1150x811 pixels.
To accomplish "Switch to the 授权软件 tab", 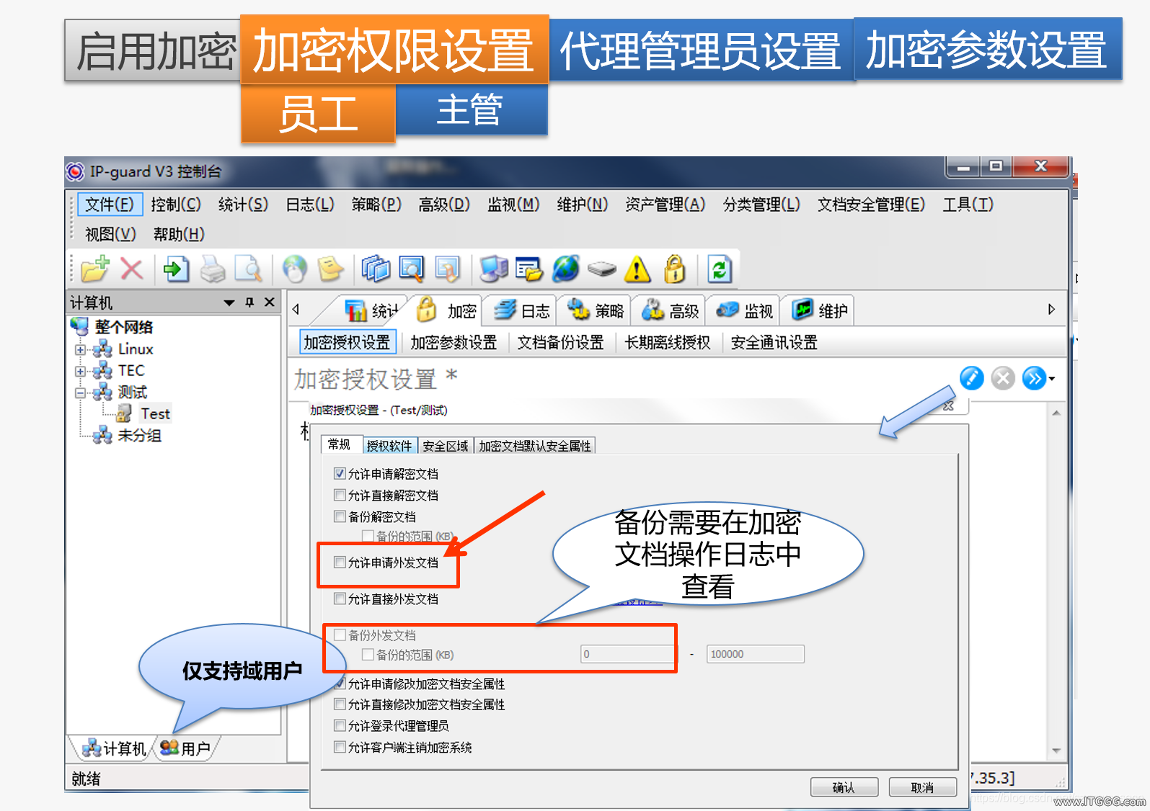I will coord(389,446).
